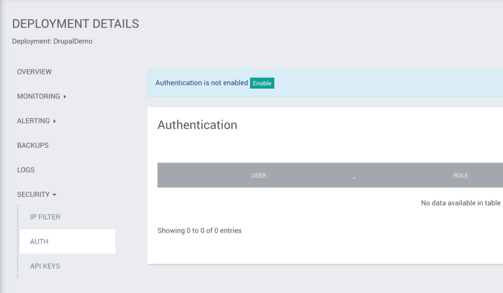The height and width of the screenshot is (293, 503).
Task: Open the Logs section
Action: click(26, 170)
